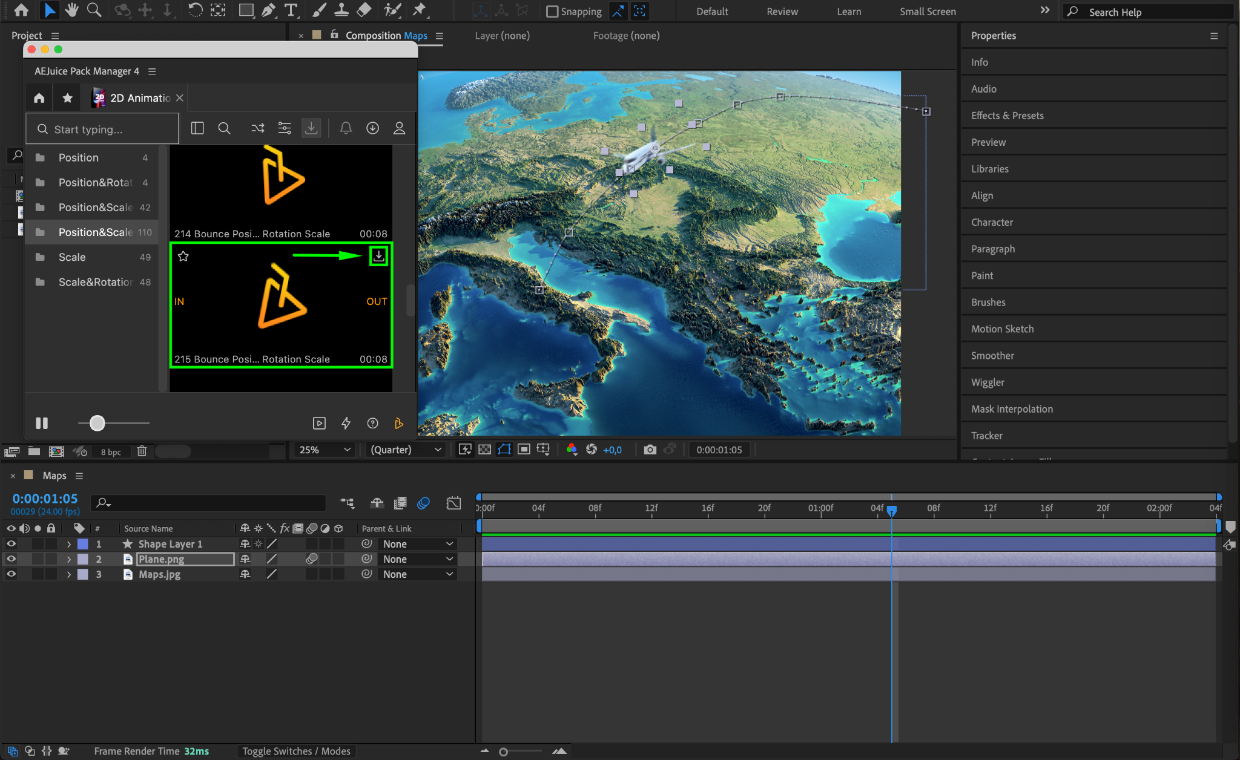Screen dimensions: 1240x760
Task: Select the Hand tool
Action: (71, 10)
